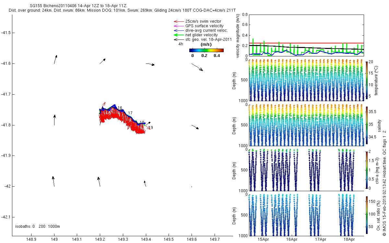Screen dimensions: 389x243
Task: Click the map latitude tick '-41.5'
Action: [x=6, y=33]
